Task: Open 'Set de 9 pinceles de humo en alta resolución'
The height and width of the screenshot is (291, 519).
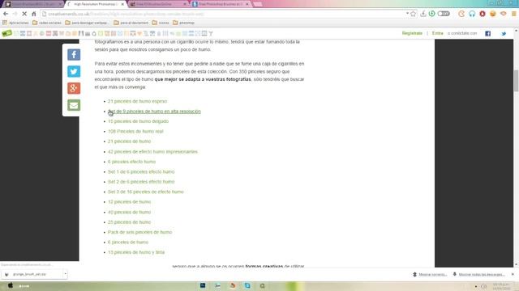Action: click(x=154, y=112)
